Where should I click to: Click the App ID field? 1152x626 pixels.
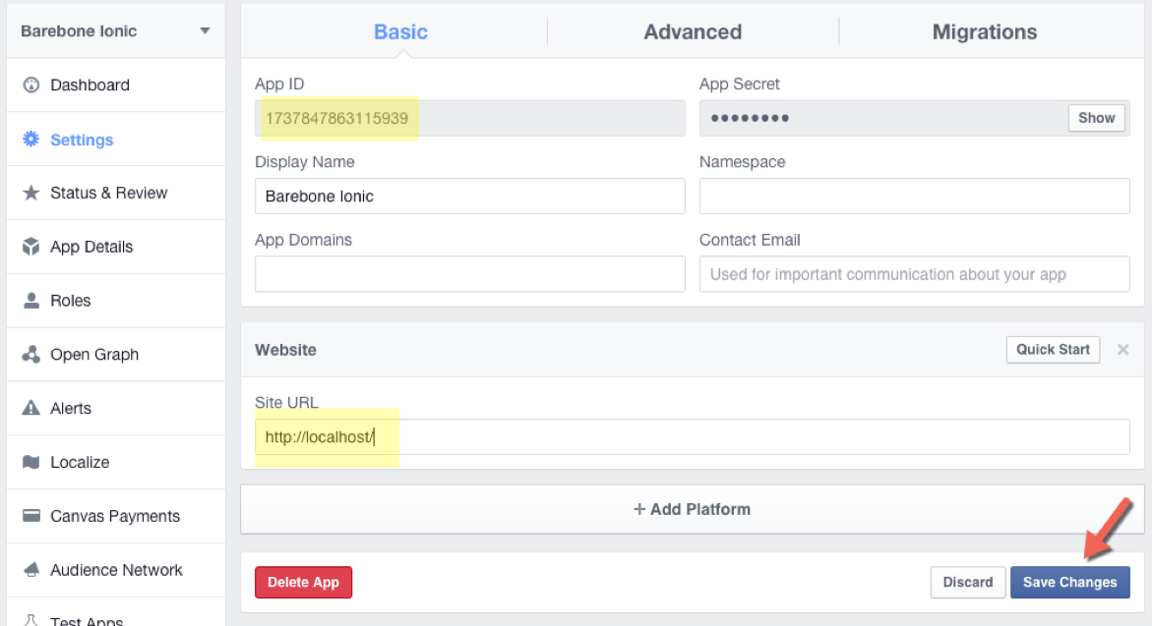pos(470,118)
